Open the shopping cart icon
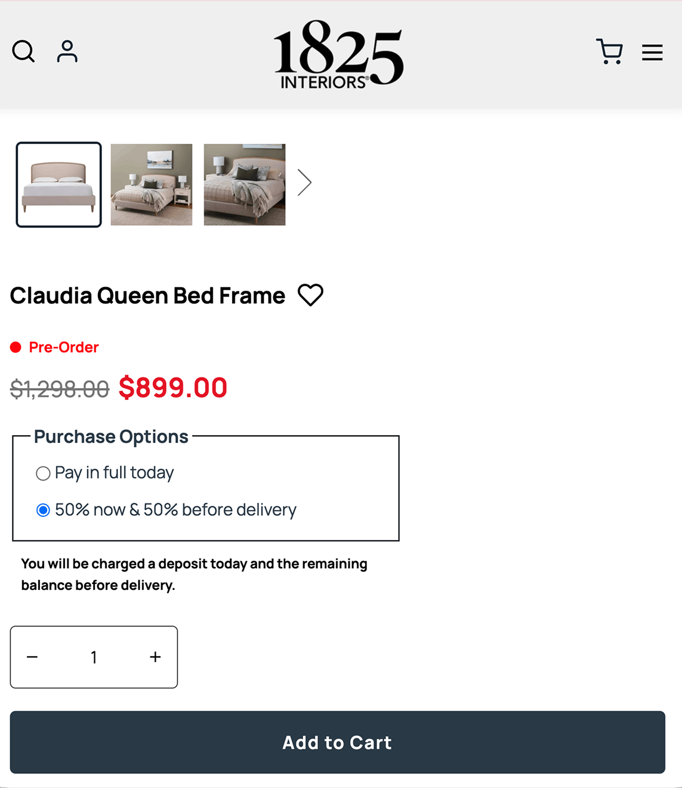 pyautogui.click(x=609, y=52)
